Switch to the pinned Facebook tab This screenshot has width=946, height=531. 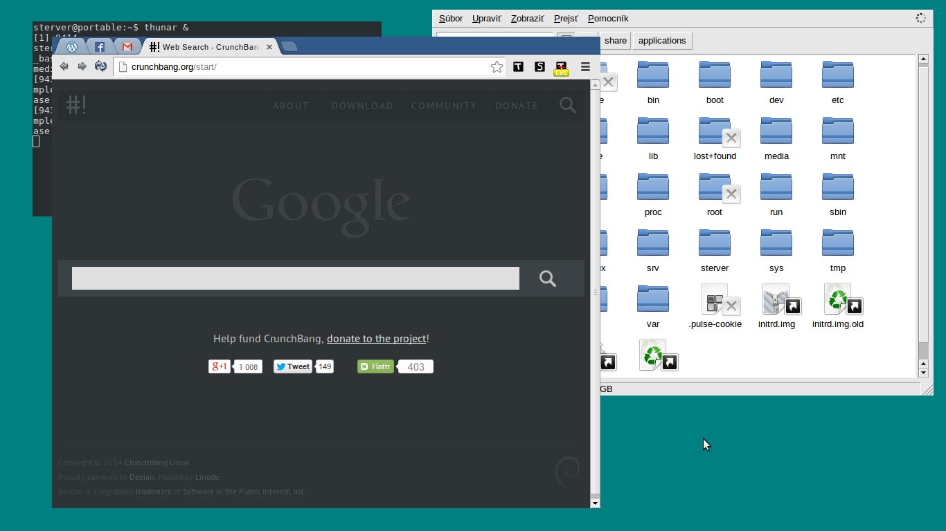tap(100, 47)
